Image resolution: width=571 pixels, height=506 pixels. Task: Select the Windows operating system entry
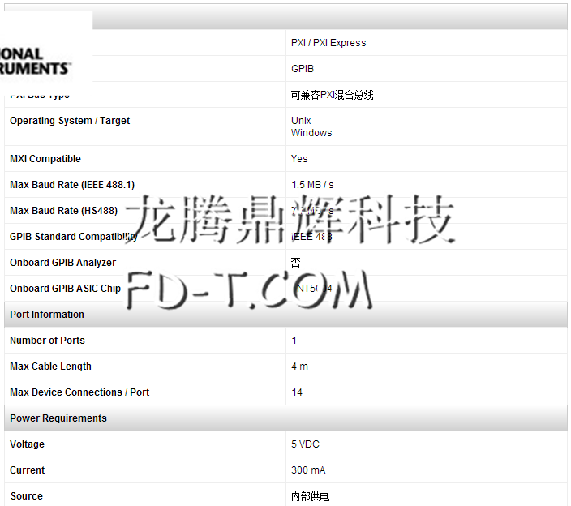(x=311, y=133)
